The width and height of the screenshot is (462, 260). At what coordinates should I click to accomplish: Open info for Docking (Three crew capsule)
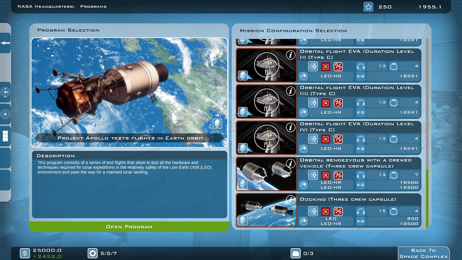coord(291,200)
